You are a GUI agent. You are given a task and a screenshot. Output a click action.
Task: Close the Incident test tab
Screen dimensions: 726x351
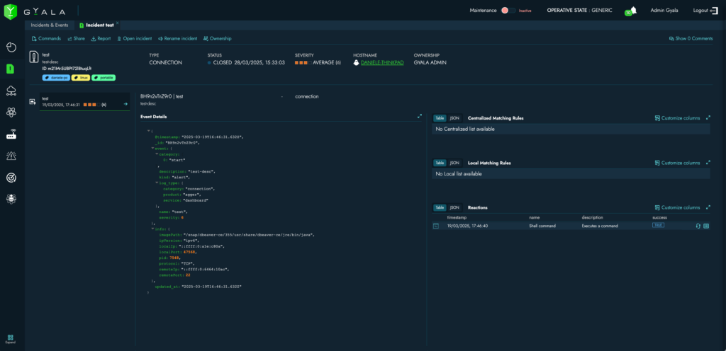pyautogui.click(x=118, y=23)
